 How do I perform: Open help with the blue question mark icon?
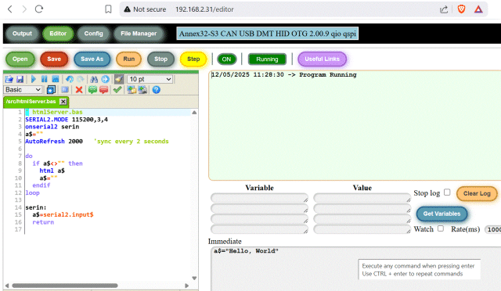[x=157, y=90]
